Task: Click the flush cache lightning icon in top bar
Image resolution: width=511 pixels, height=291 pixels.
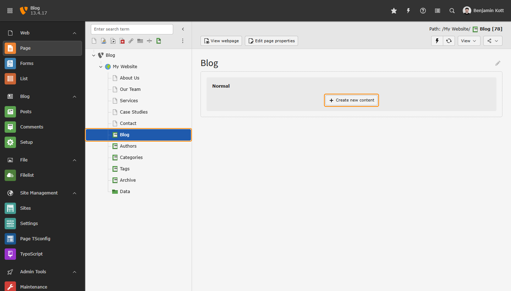Action: tap(408, 11)
